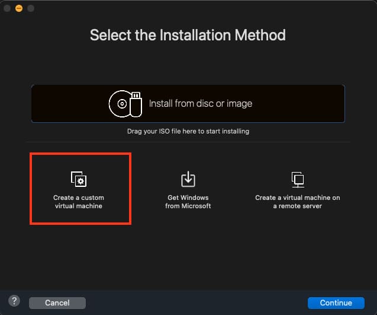This screenshot has height=315, width=377.
Task: Click the close button in the title bar
Action: [x=8, y=8]
